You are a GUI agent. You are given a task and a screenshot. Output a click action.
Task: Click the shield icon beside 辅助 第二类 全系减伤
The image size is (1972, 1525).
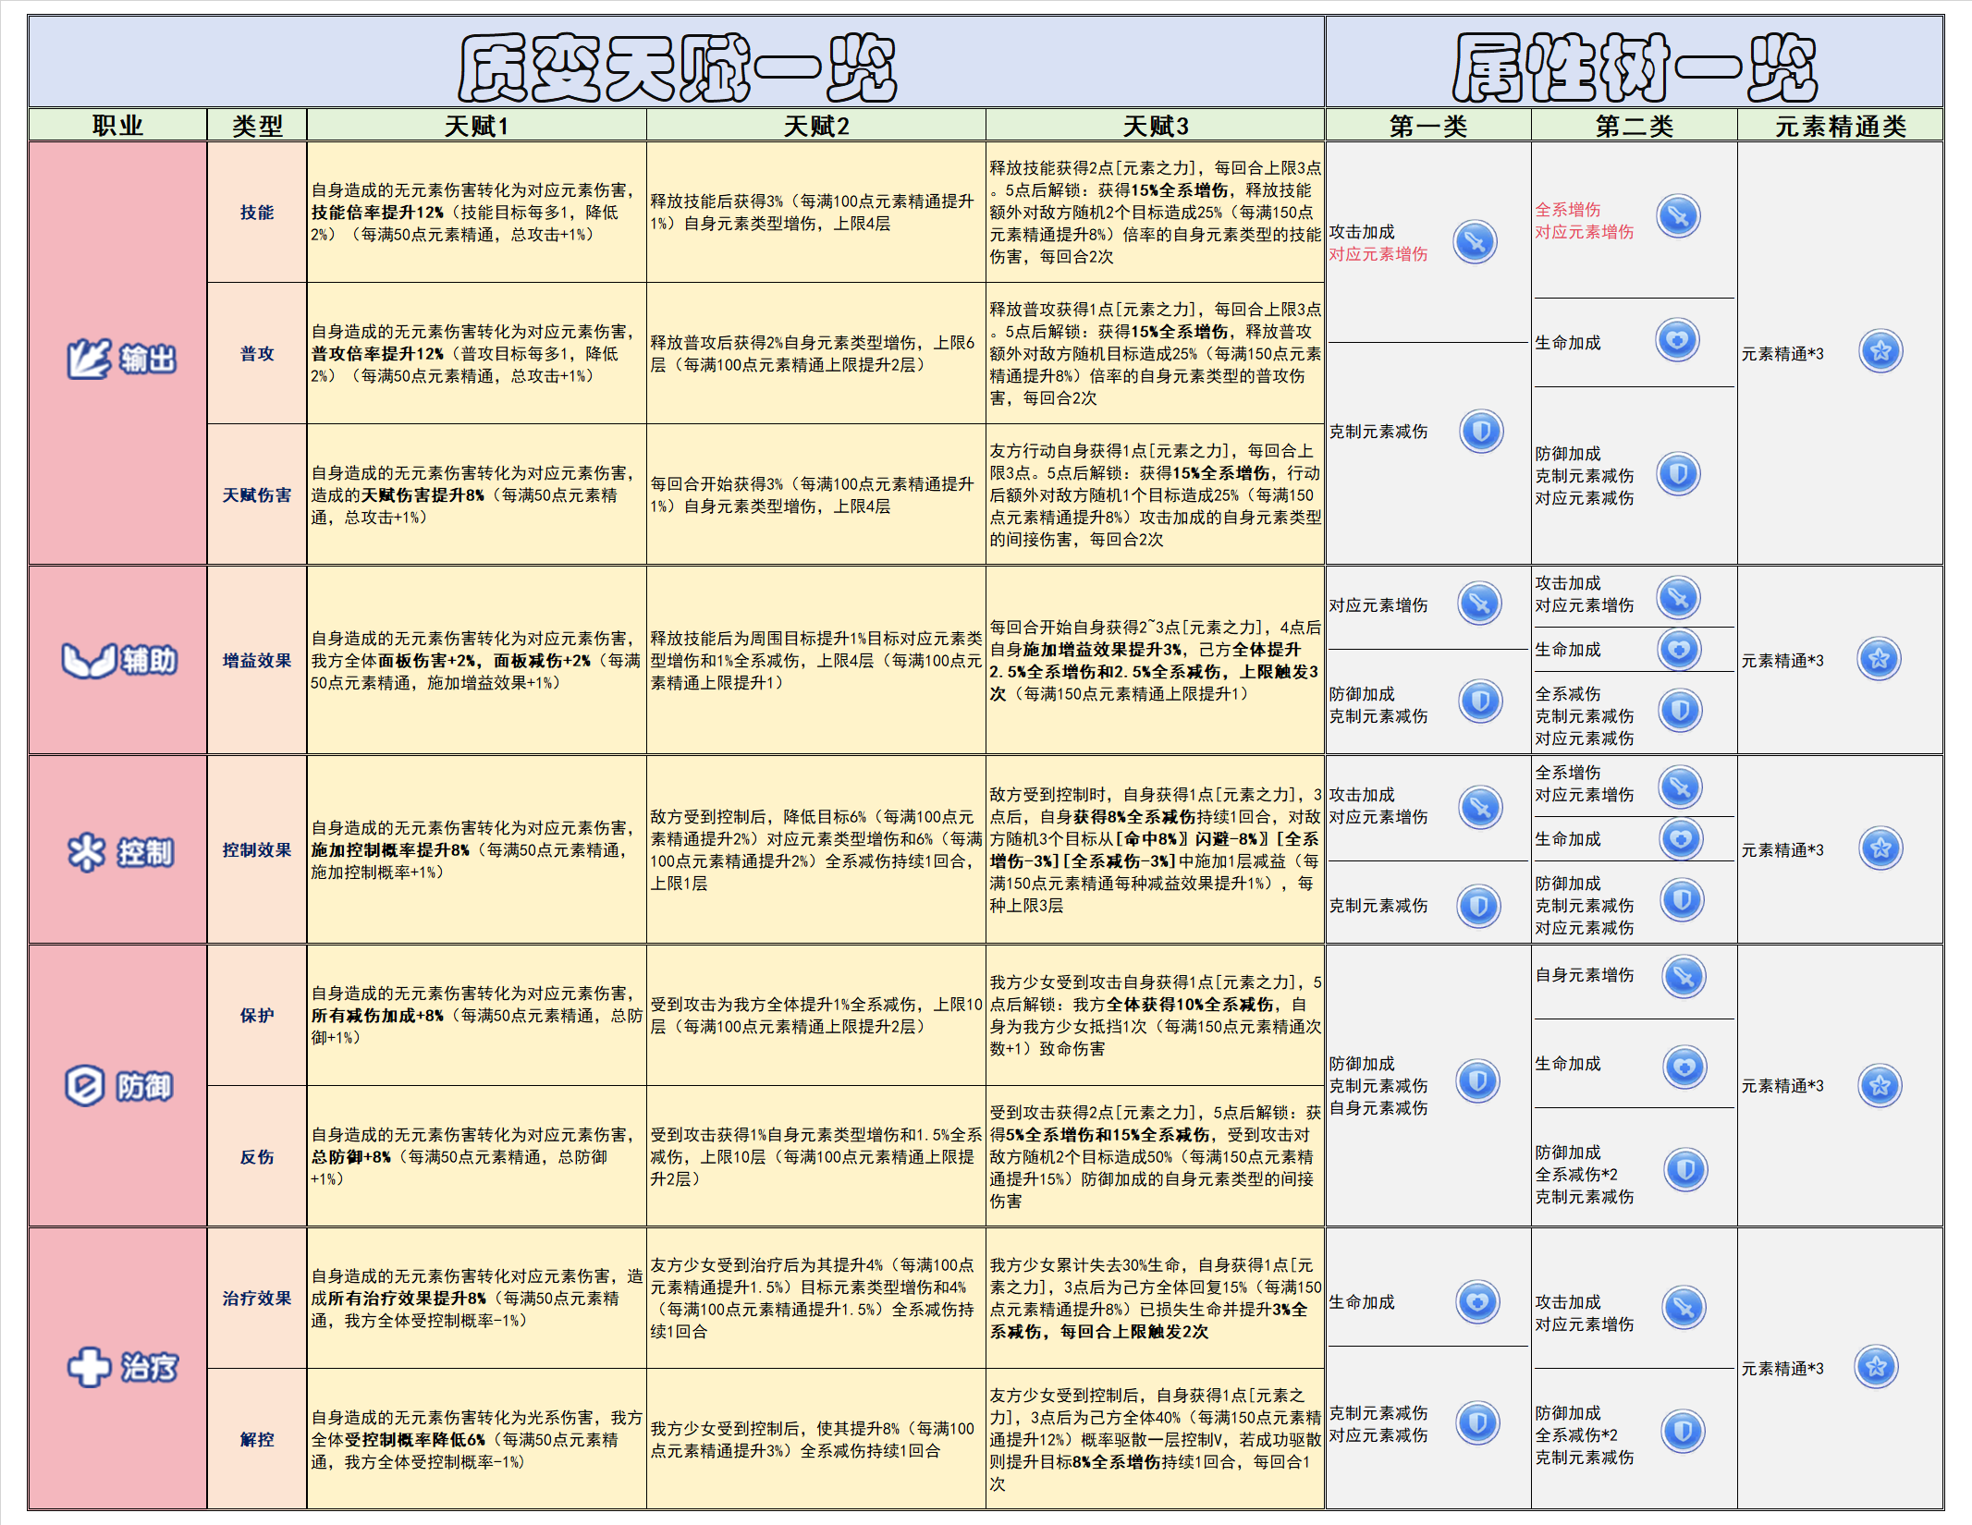coord(1680,711)
